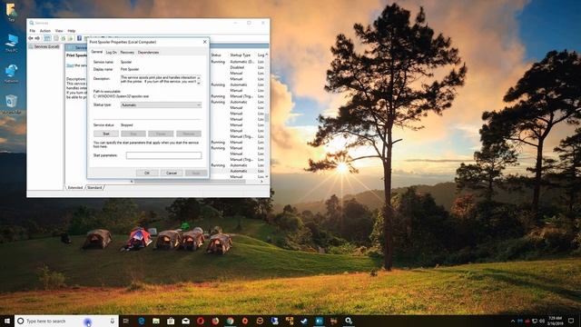Click the Export List icon in Services toolbar
Image resolution: width=581 pixels, height=327 pixels.
(70, 38)
